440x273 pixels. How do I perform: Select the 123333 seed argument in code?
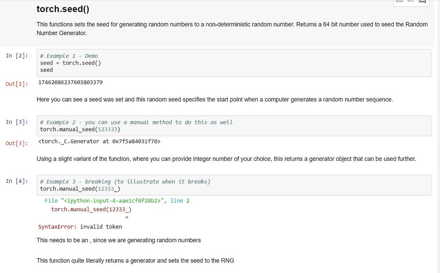(108, 129)
